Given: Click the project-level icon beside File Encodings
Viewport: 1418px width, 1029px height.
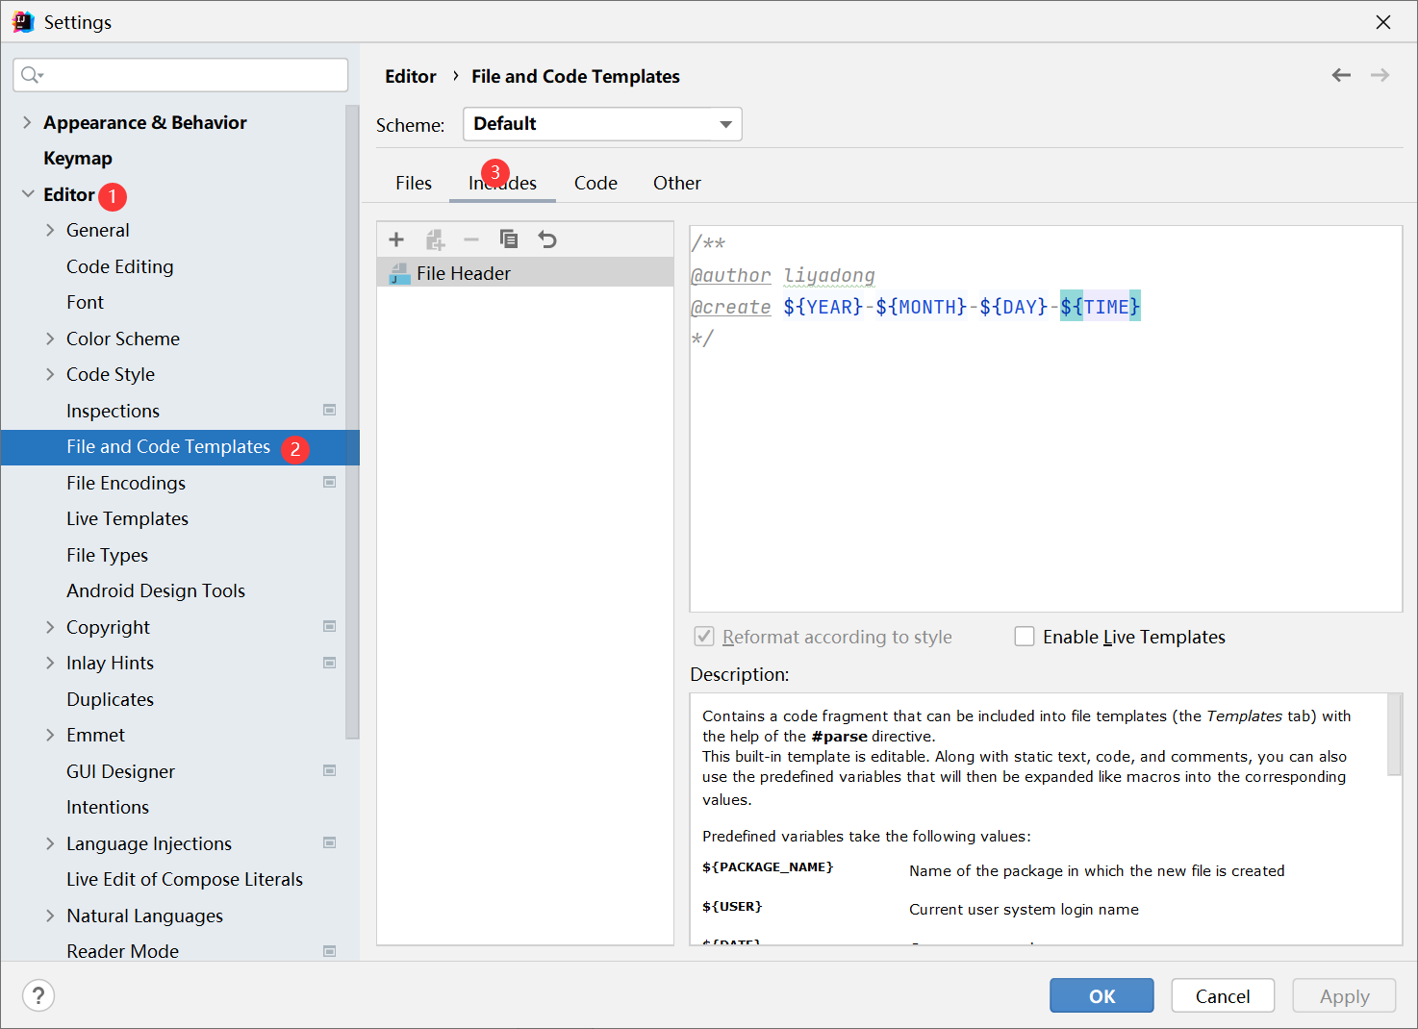Looking at the screenshot, I should pos(330,482).
